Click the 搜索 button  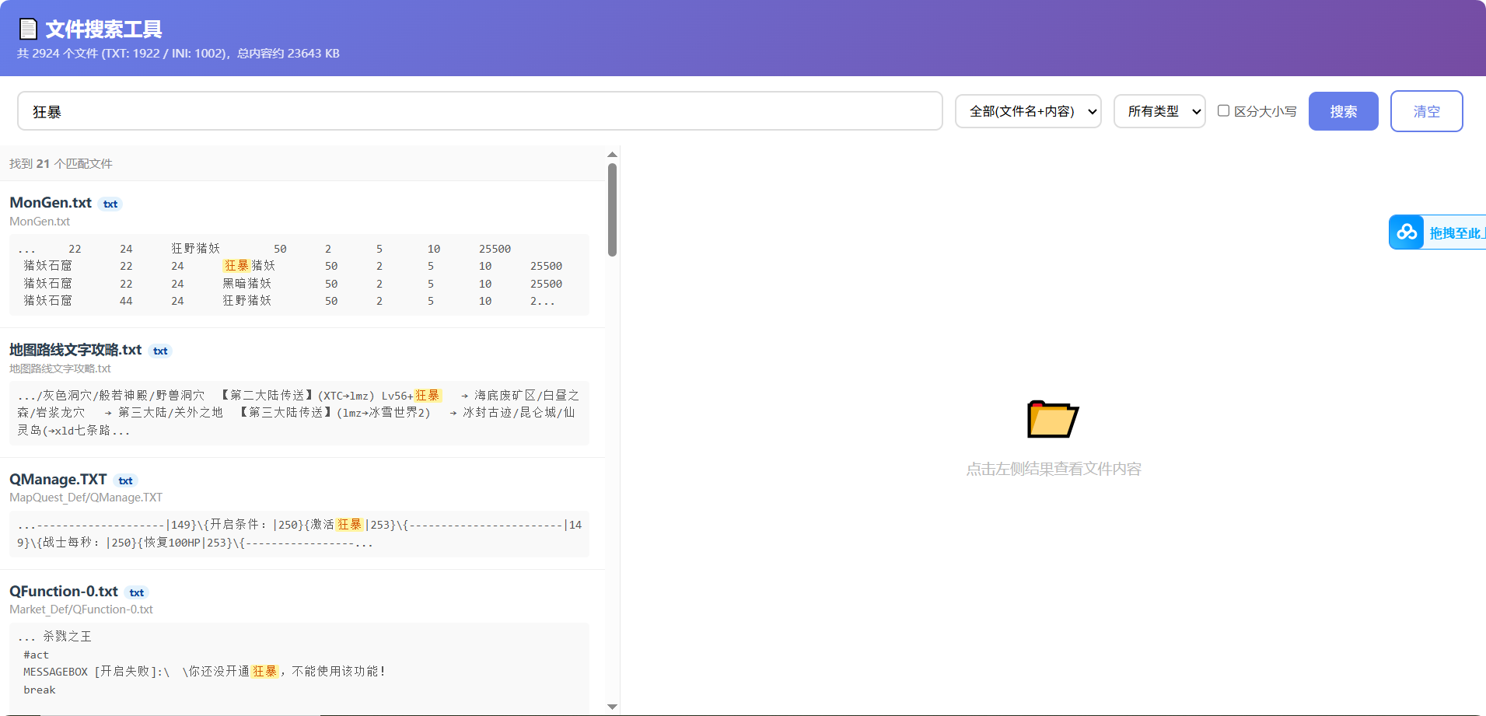(x=1343, y=111)
